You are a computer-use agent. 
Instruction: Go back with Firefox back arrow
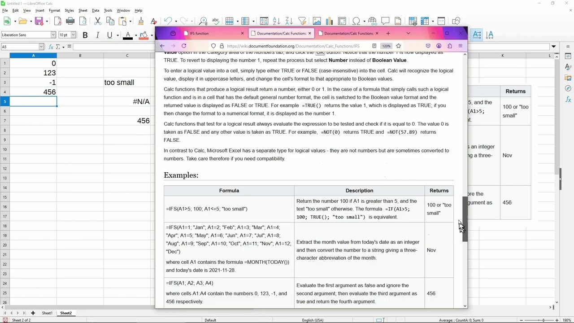pyautogui.click(x=162, y=46)
